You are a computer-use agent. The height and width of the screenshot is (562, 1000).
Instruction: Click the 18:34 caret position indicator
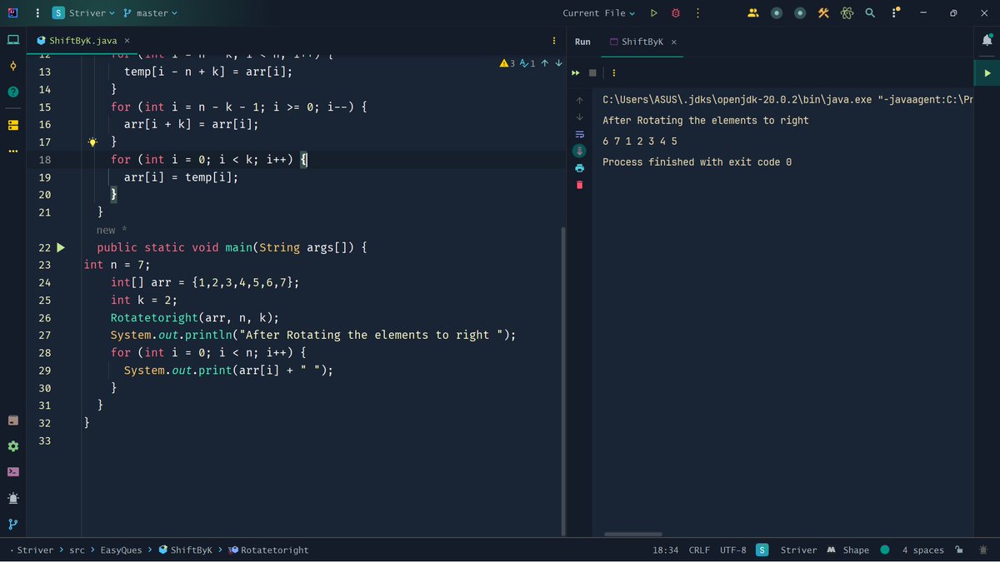point(666,550)
